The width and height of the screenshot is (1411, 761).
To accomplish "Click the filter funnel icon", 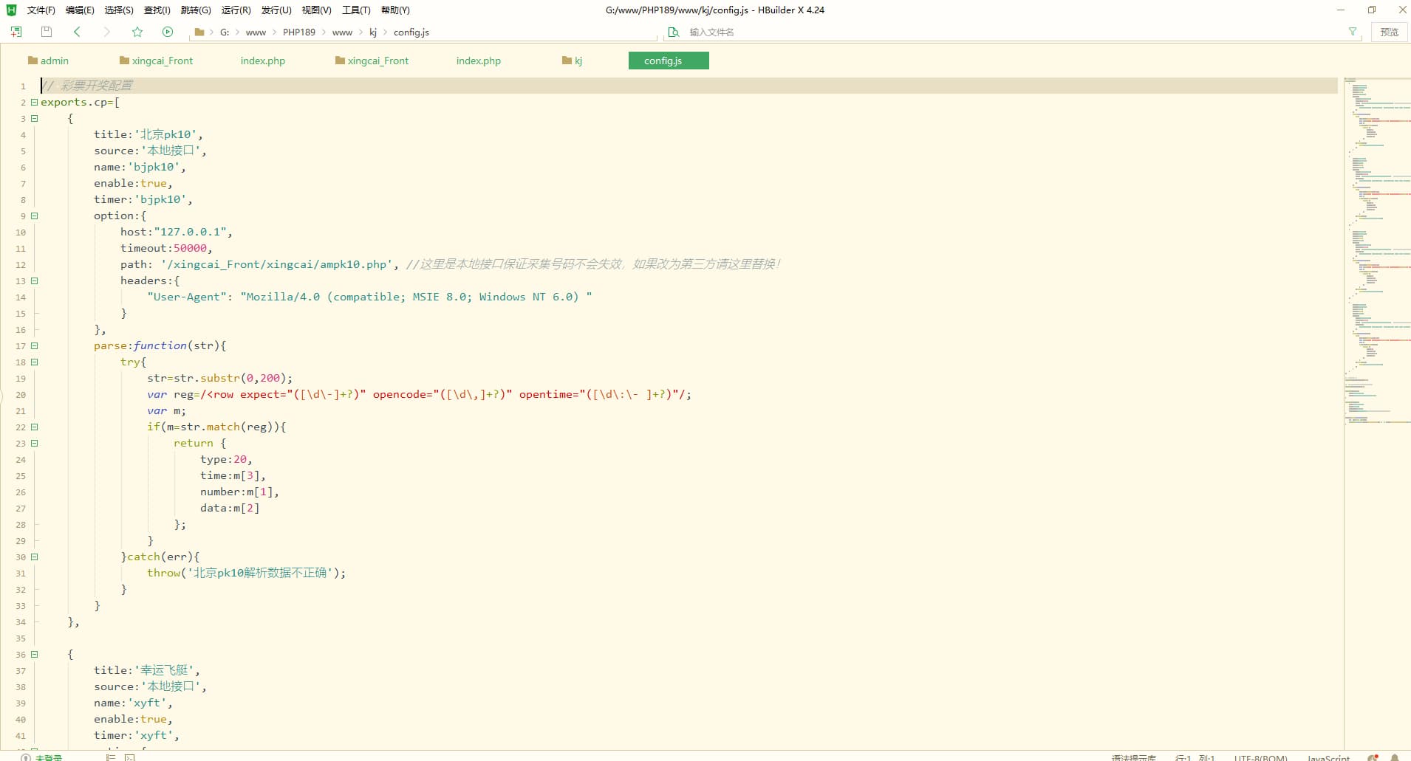I will (1352, 32).
